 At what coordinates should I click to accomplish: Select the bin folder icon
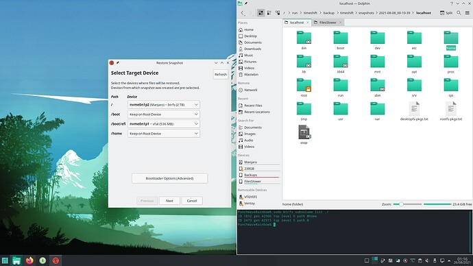[x=304, y=38]
